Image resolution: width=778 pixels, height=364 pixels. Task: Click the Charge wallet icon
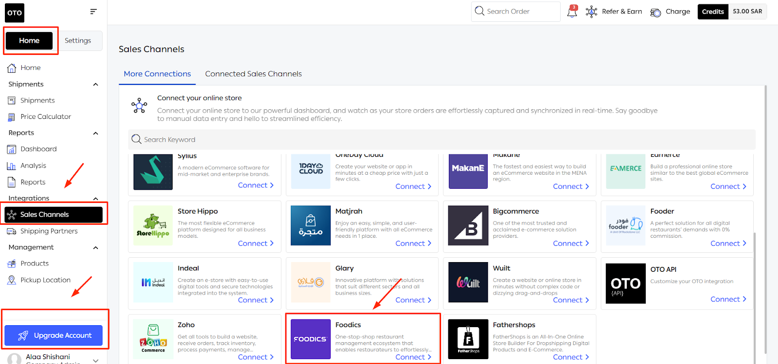click(655, 12)
